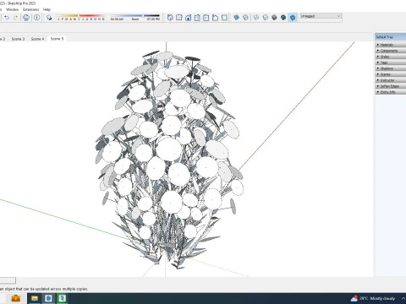The image size is (406, 304).
Task: Select Shaded With Textures style
Action: pos(283,18)
